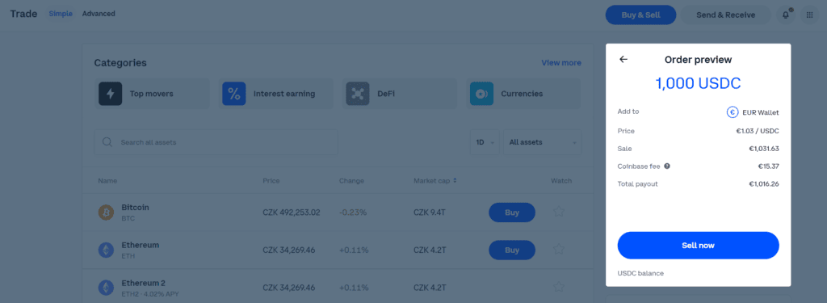Select the Simple trade tab
Image resolution: width=827 pixels, height=303 pixels.
pos(61,14)
